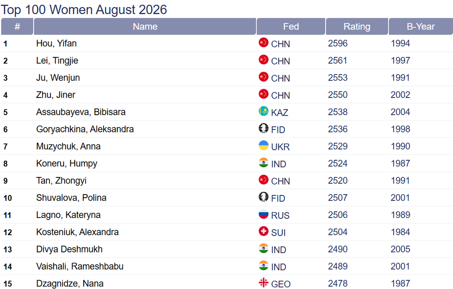Viewport: 453px width, 289px height.
Task: Click the FIDE logo in Shuvalova's row
Action: [x=264, y=197]
